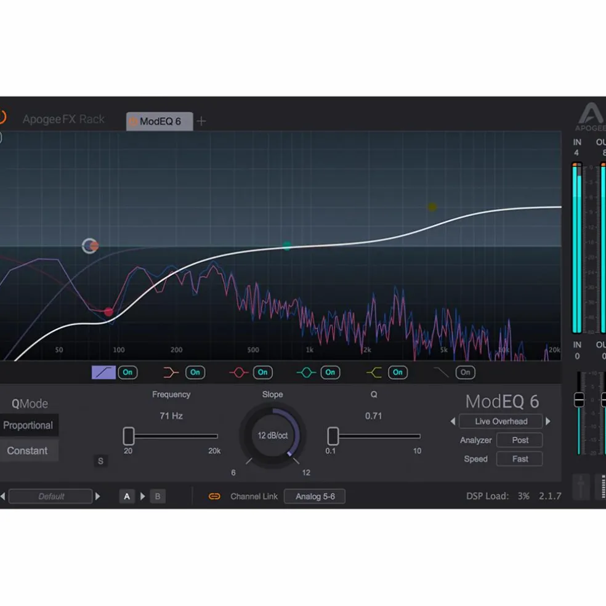Toggle On for the green bell band

(x=330, y=373)
